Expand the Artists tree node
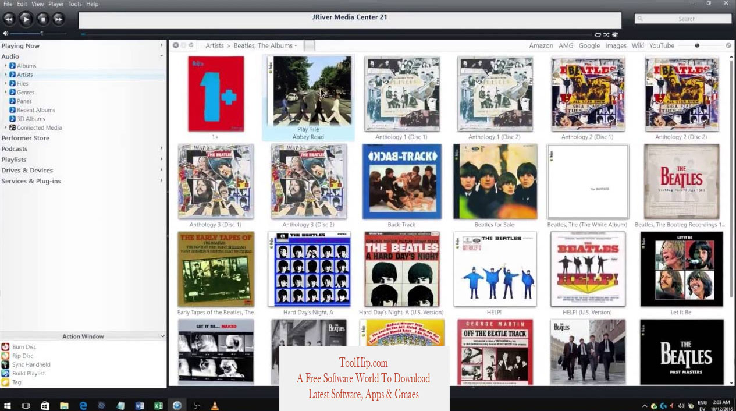This screenshot has height=411, width=736. pyautogui.click(x=6, y=75)
